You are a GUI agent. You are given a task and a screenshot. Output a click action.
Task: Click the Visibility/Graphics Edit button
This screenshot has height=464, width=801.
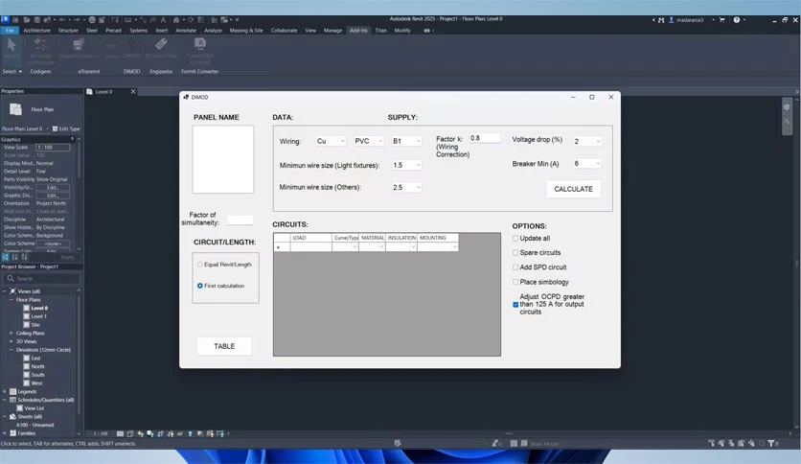(x=53, y=188)
